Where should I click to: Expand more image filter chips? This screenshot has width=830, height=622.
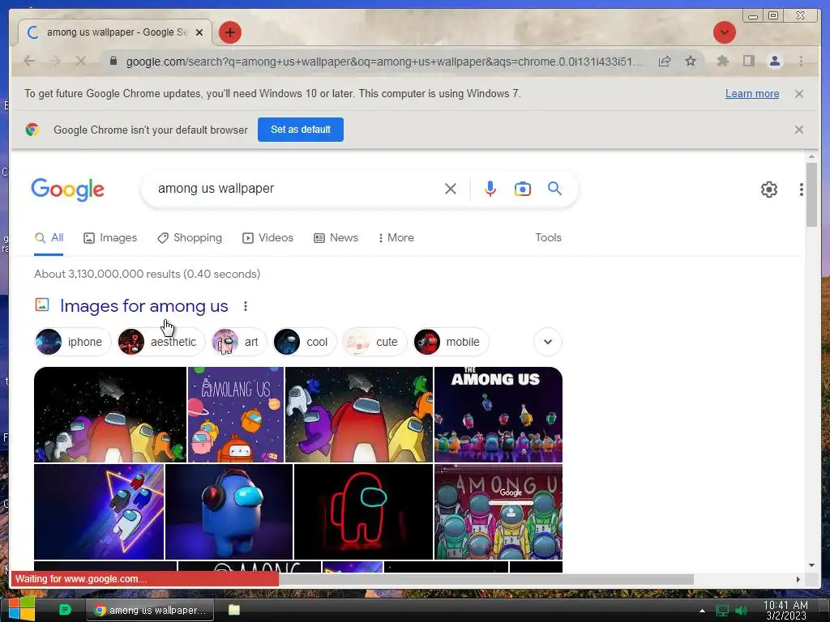click(x=548, y=343)
